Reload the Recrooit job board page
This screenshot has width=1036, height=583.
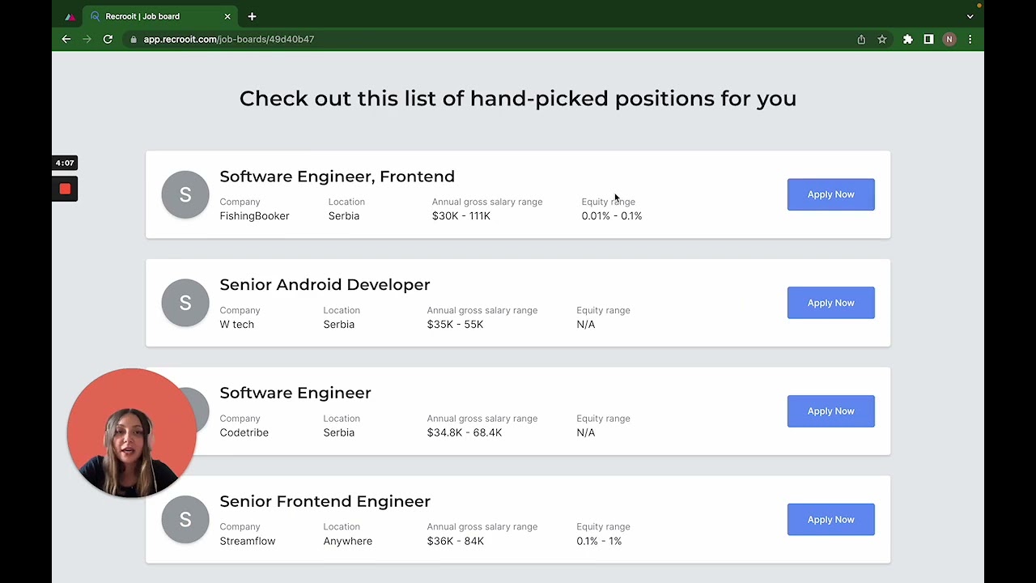click(x=108, y=39)
